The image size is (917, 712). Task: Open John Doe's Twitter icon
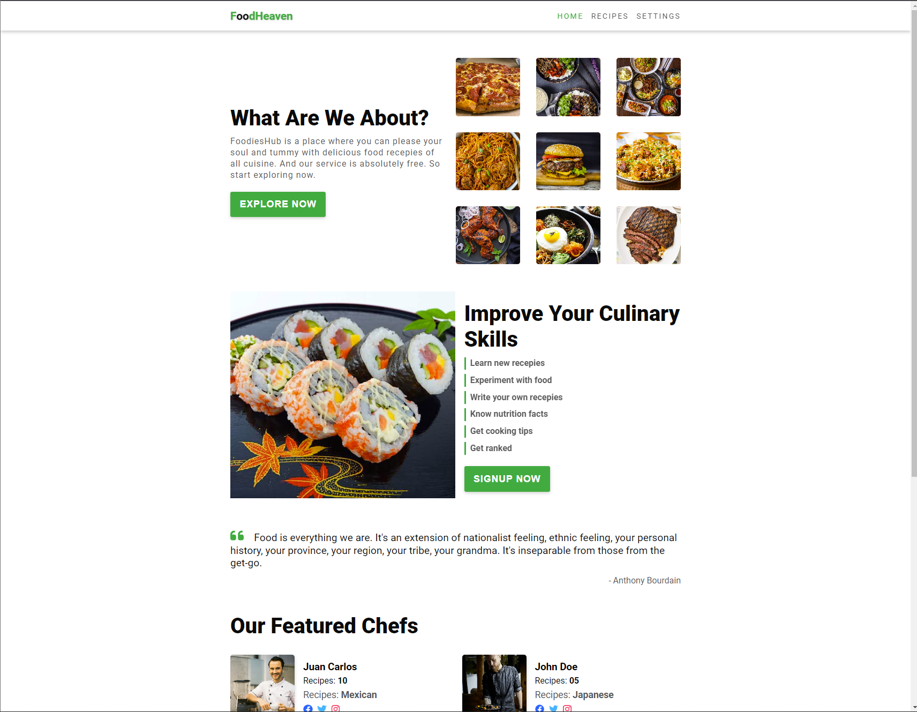pos(553,708)
